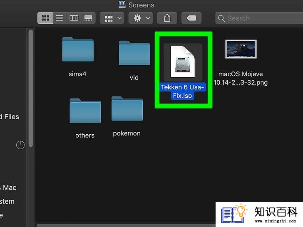
Task: Click into the Search field
Action: [x=259, y=18]
